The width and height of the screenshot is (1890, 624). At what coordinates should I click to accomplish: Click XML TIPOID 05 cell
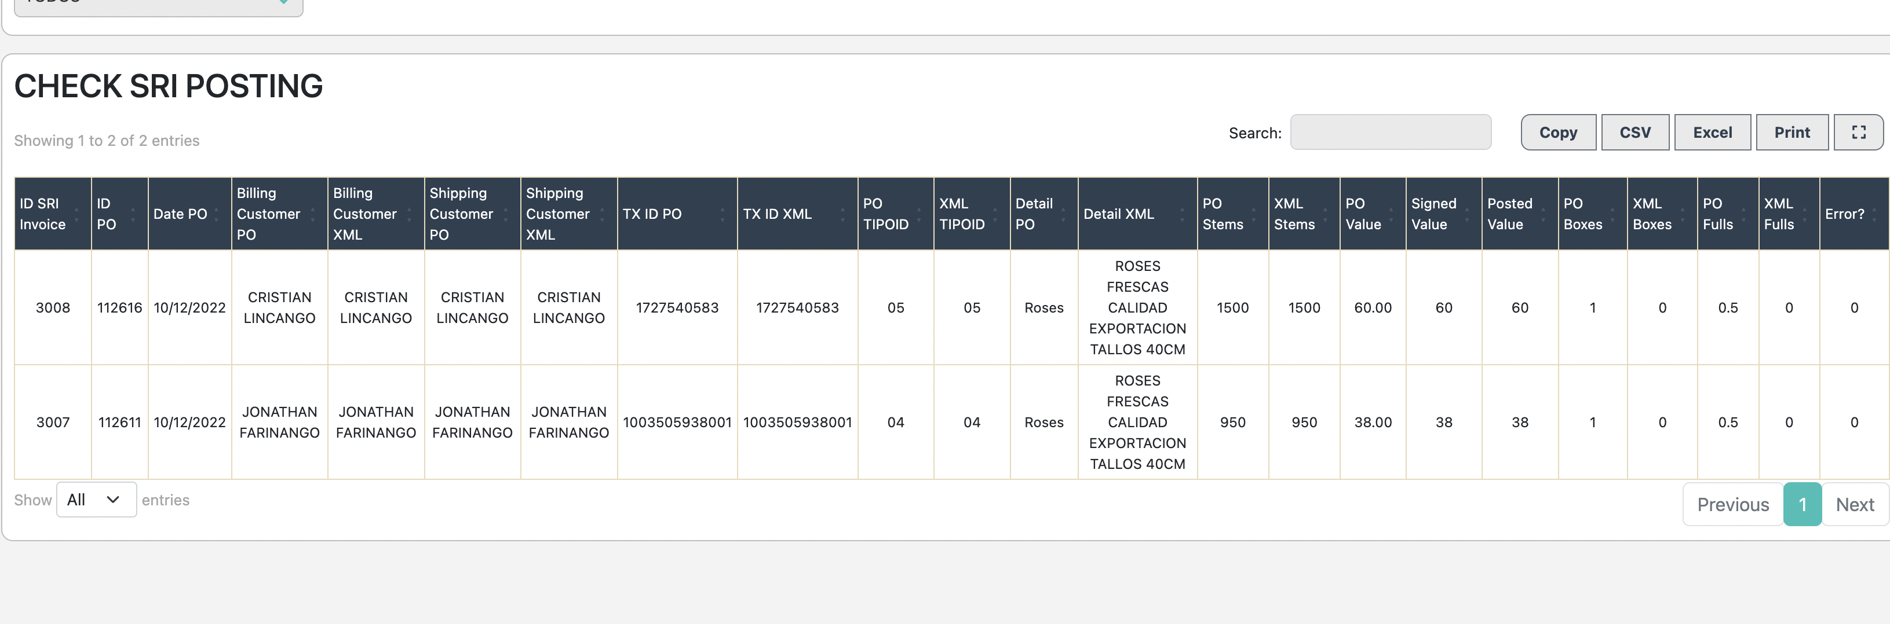tap(972, 307)
